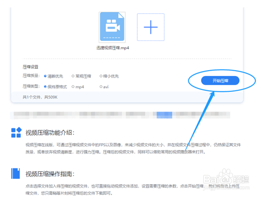Choose mp4 as compression type
This screenshot has width=265, height=197.
click(x=78, y=87)
